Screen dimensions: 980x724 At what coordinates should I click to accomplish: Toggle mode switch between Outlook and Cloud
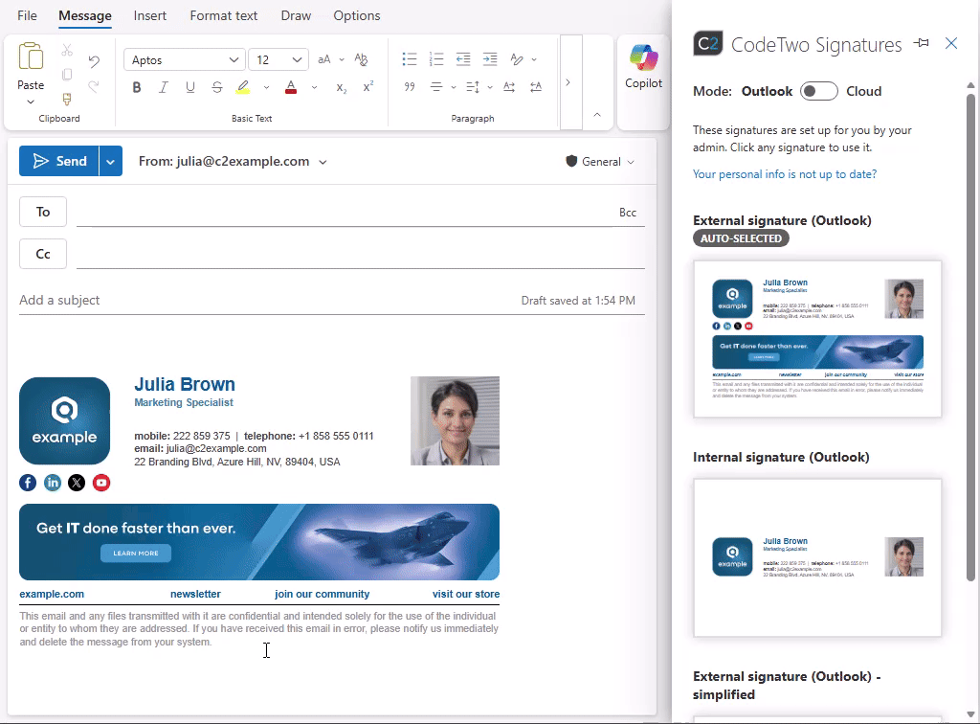(819, 91)
